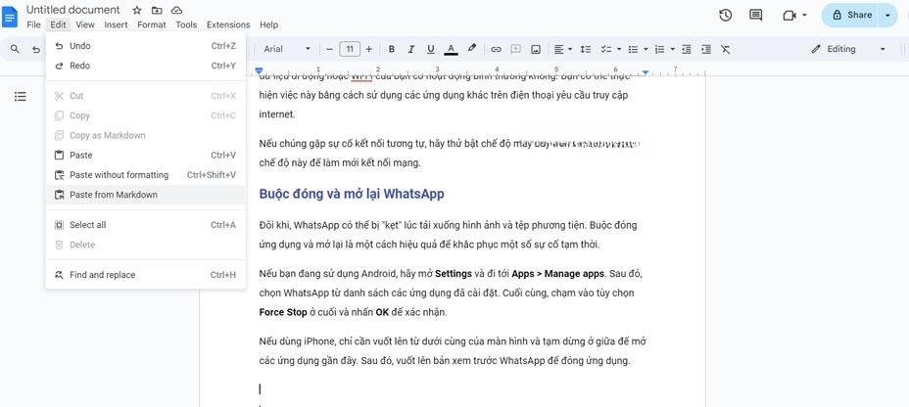Insert a link with the chain icon
The width and height of the screenshot is (909, 407).
click(496, 49)
